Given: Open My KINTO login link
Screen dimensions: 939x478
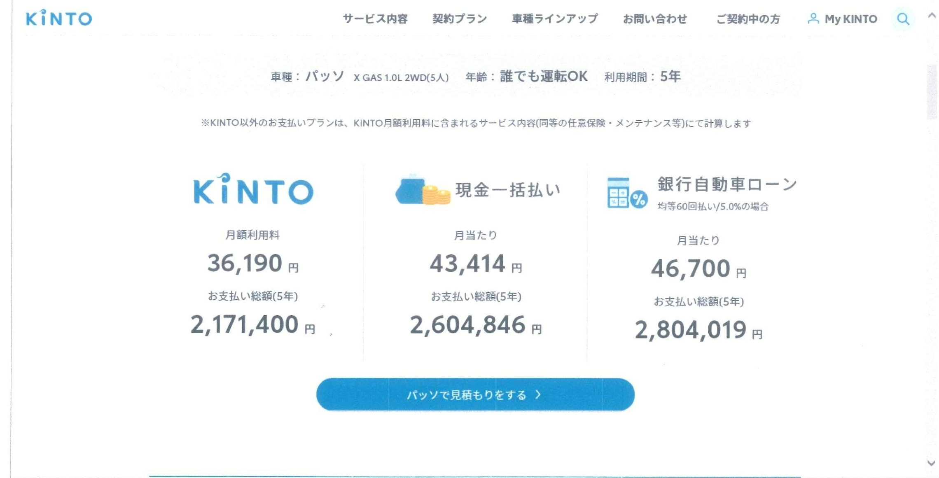Looking at the screenshot, I should point(850,19).
